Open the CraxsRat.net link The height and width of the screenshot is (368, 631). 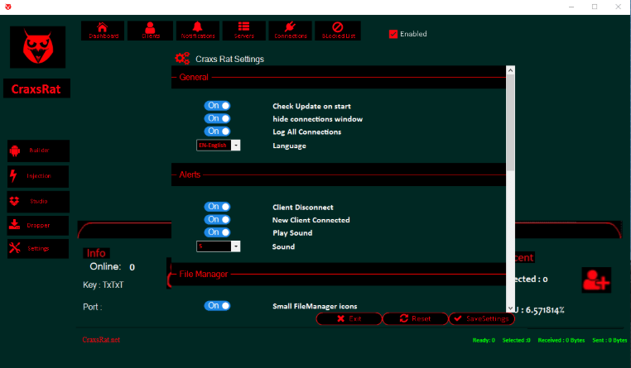[101, 340]
